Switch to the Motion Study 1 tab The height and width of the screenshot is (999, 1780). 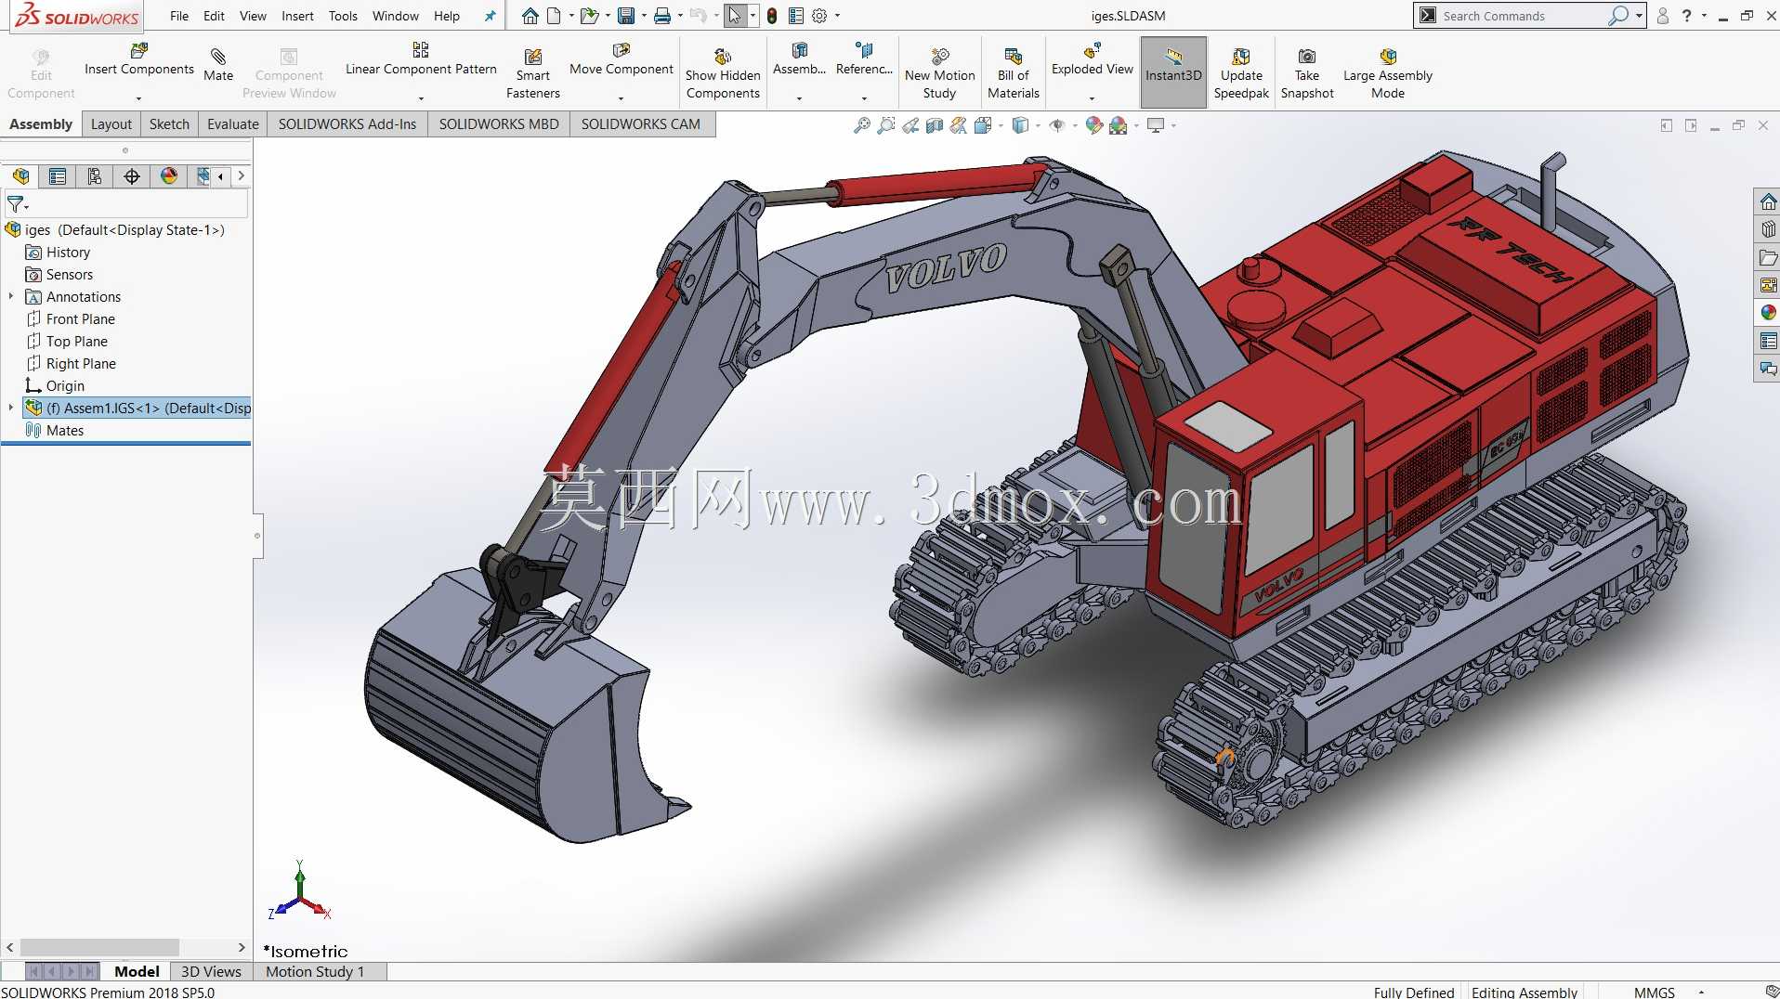pos(315,972)
